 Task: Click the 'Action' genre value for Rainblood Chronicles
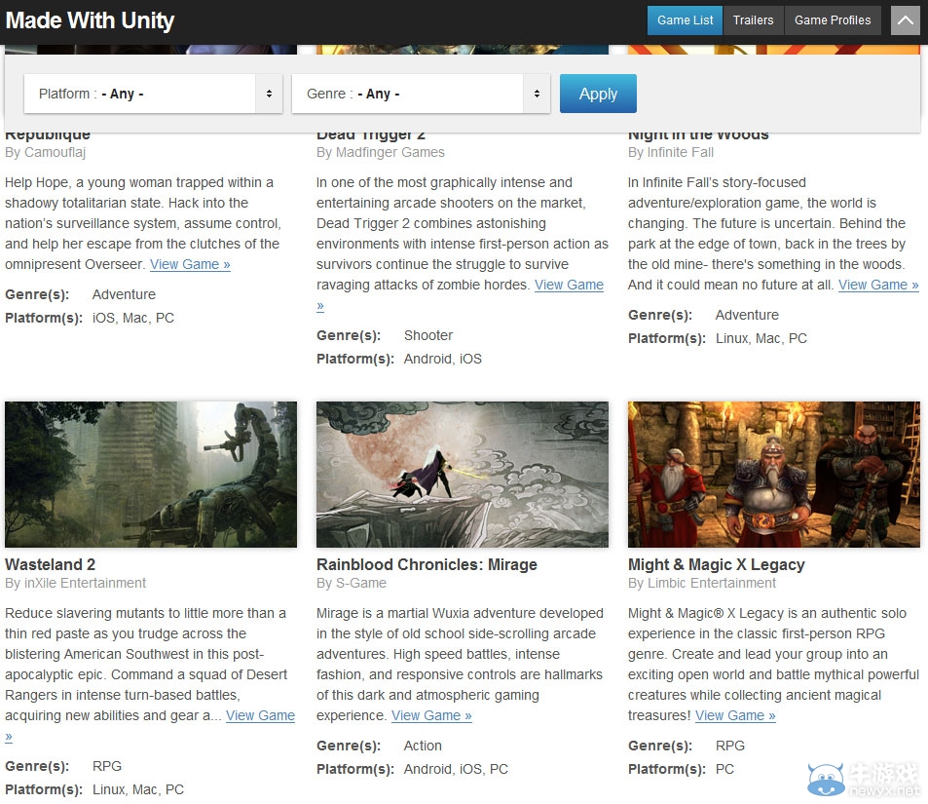pos(423,746)
